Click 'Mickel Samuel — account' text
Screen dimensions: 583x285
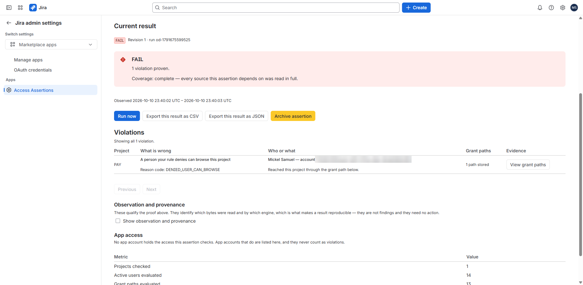[291, 160]
